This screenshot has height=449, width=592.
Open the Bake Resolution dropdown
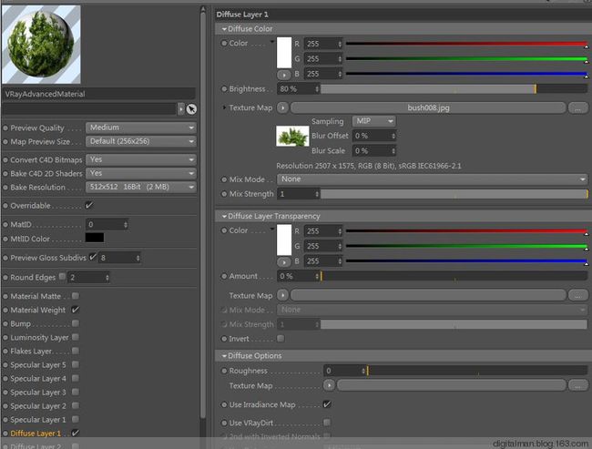tap(141, 187)
